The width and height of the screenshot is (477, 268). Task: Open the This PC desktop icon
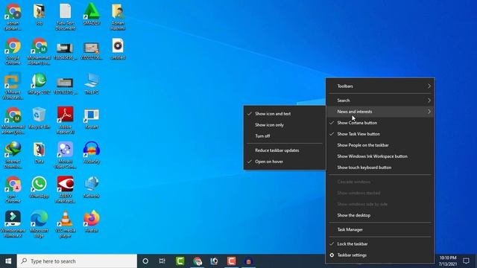coord(92,83)
